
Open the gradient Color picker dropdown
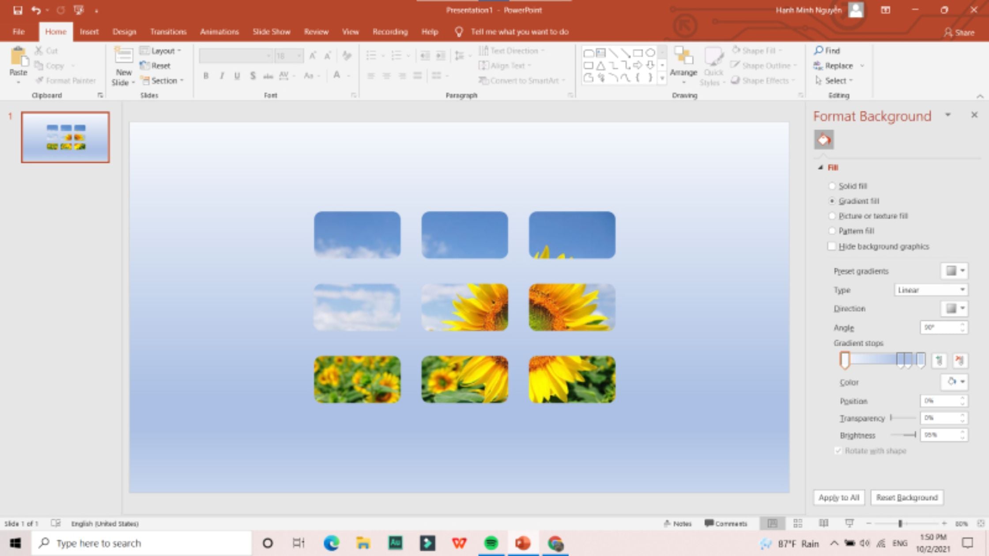955,382
